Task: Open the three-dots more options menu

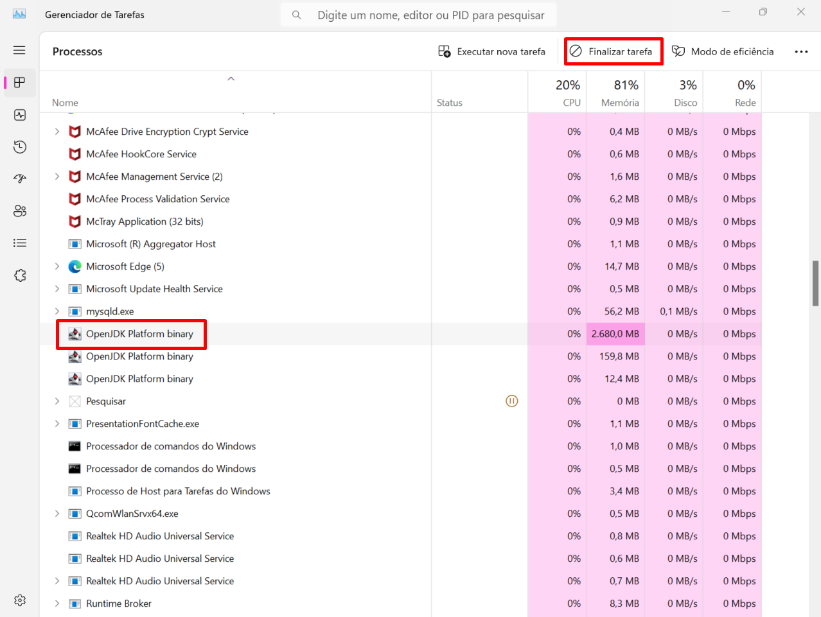Action: 801,51
